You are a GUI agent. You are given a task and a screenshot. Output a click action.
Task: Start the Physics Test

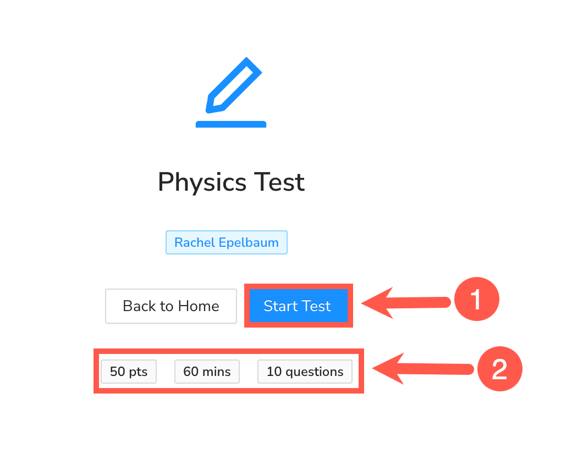[x=298, y=306]
